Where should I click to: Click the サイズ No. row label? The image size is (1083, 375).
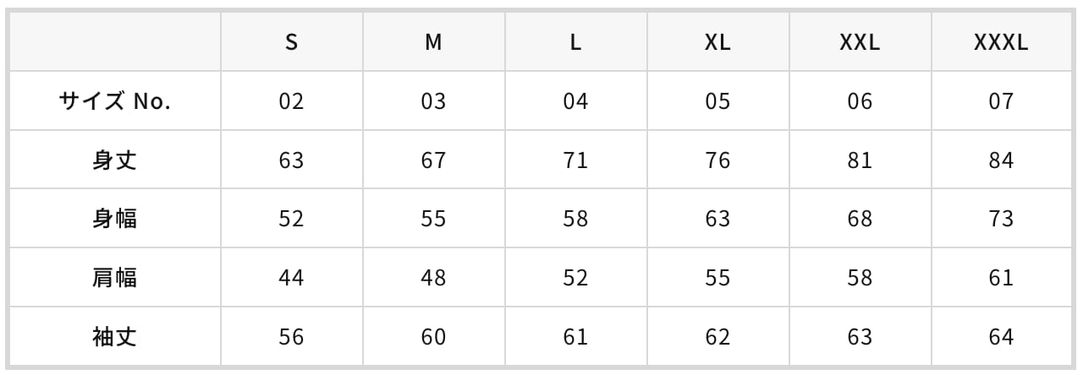[x=115, y=101]
